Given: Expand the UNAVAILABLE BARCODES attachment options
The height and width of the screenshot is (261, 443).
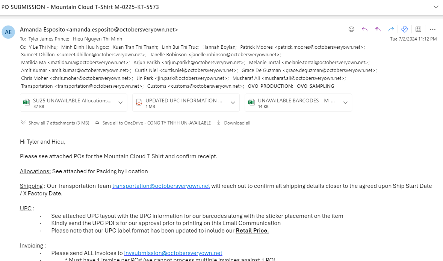Looking at the screenshot, I should [345, 103].
